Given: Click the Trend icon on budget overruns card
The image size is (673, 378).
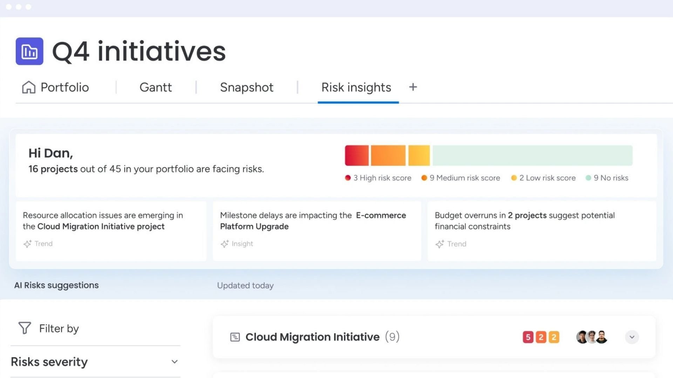Looking at the screenshot, I should click(x=440, y=244).
